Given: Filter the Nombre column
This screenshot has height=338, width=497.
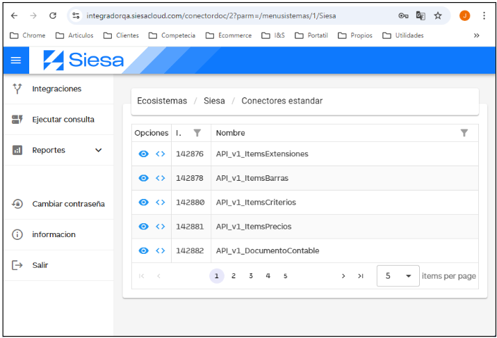Looking at the screenshot, I should pyautogui.click(x=464, y=133).
